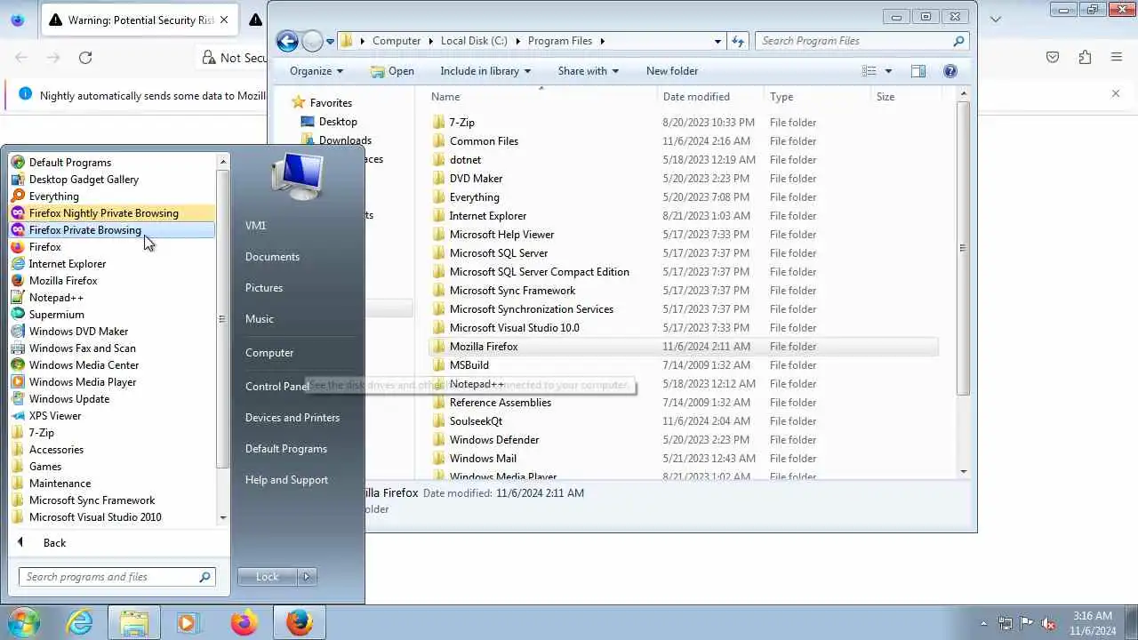Launch Firefox Private Browsing from Start menu
Screen dimensions: 1138x640
click(x=112, y=230)
